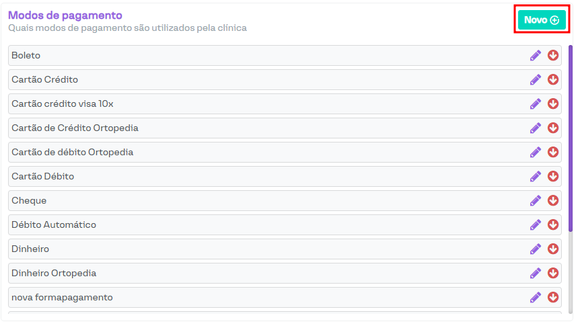Click red arrow for Cartão de Crédito Ortopedia
The width and height of the screenshot is (580, 332).
click(x=553, y=128)
